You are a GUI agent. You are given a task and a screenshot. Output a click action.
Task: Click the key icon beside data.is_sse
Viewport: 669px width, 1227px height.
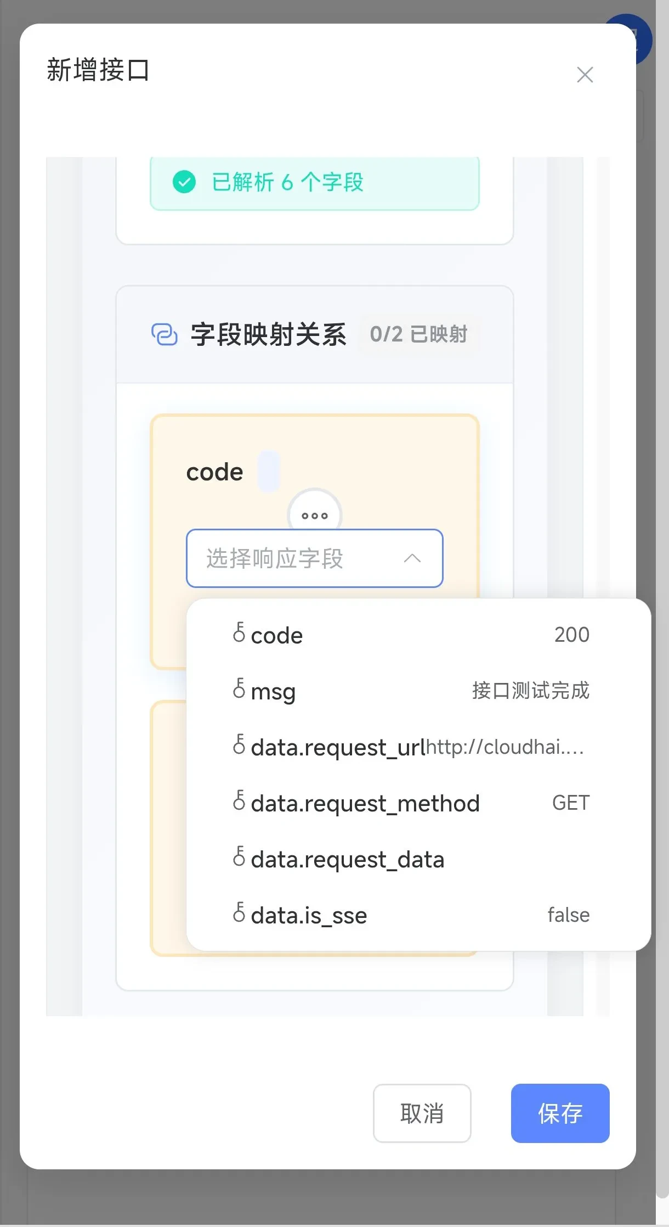coord(239,912)
